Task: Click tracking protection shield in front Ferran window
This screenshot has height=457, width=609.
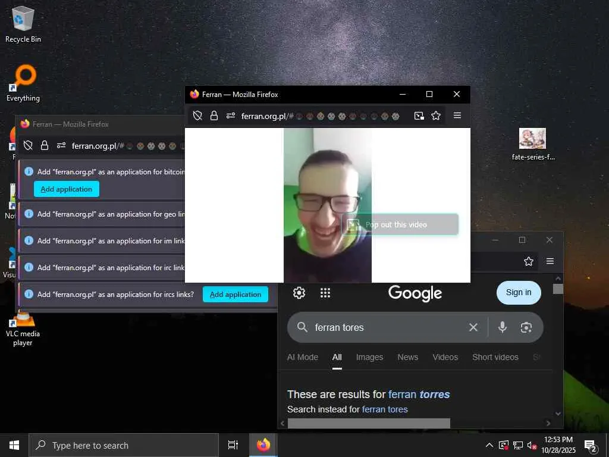Action: point(197,115)
